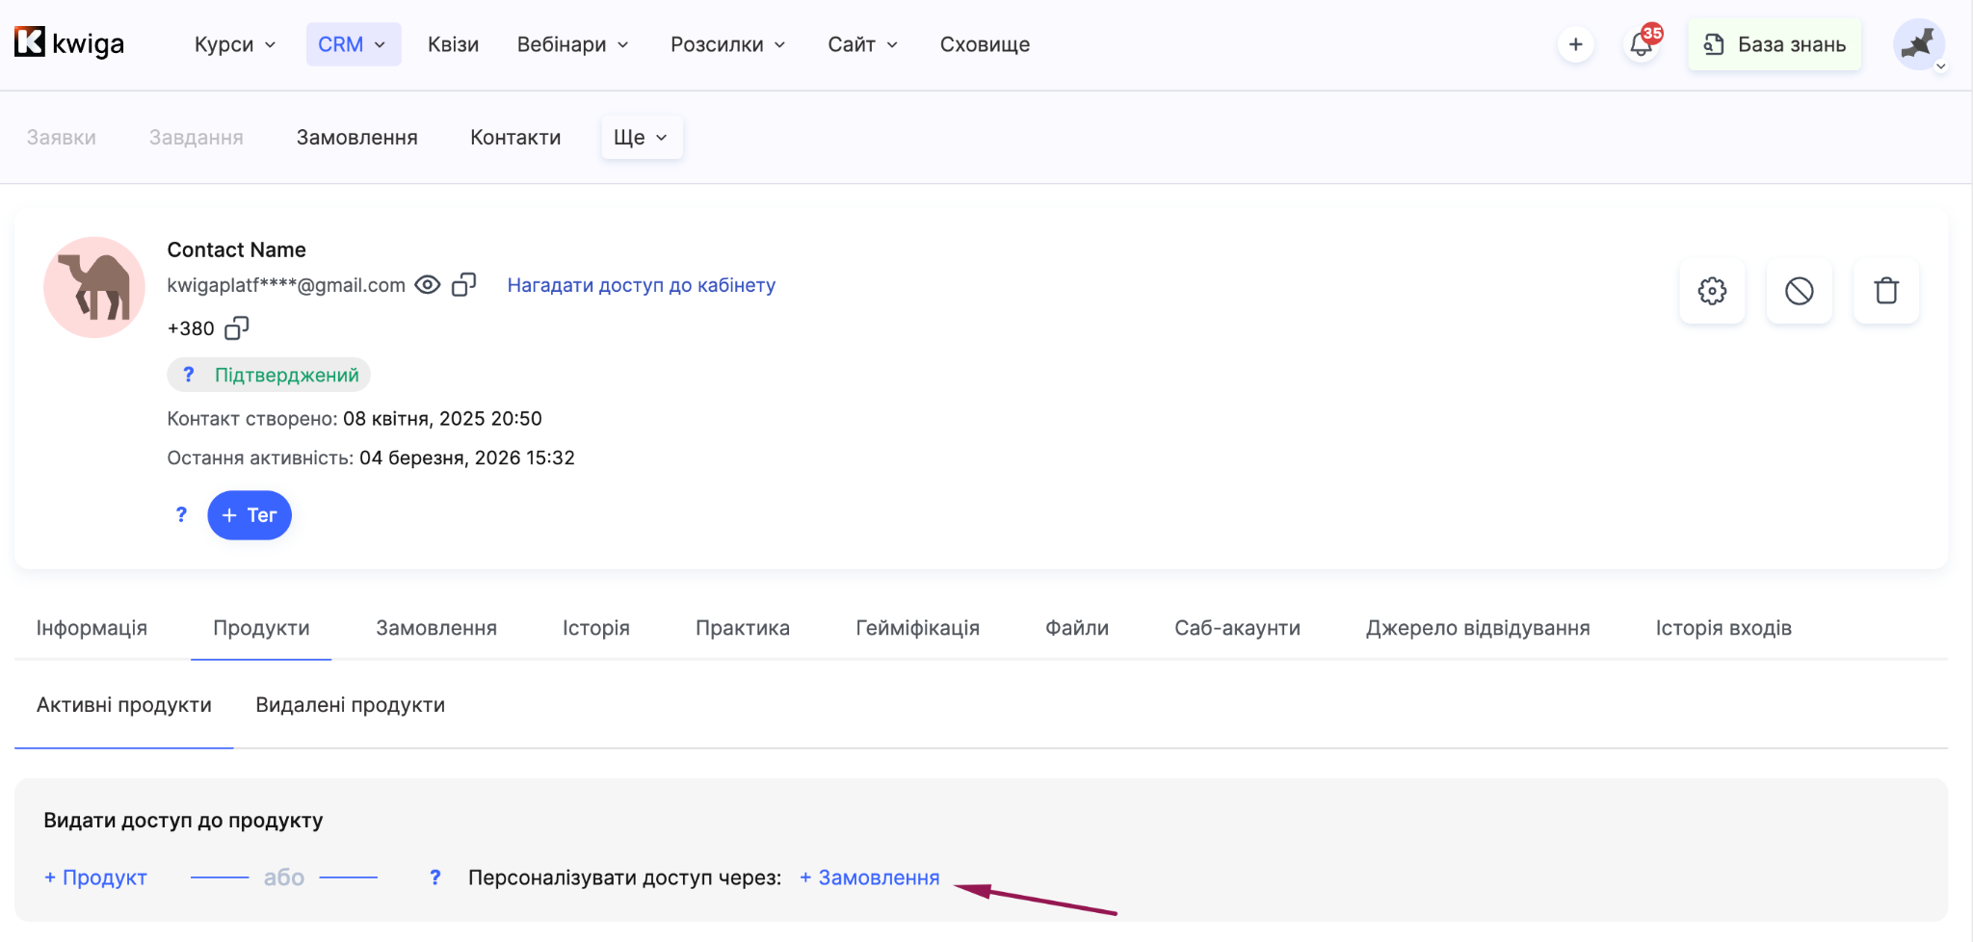Go to Замовлення in the CRM submenu
Image resolution: width=1973 pixels, height=942 pixels.
pos(357,138)
